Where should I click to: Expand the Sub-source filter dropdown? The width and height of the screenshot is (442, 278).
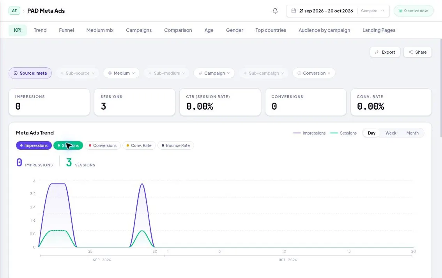coord(77,73)
